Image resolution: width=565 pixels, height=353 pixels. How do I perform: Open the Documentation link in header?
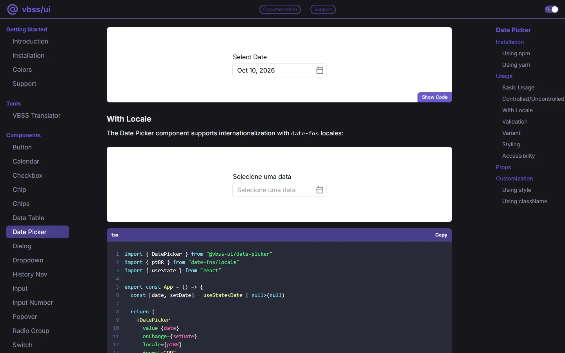280,9
